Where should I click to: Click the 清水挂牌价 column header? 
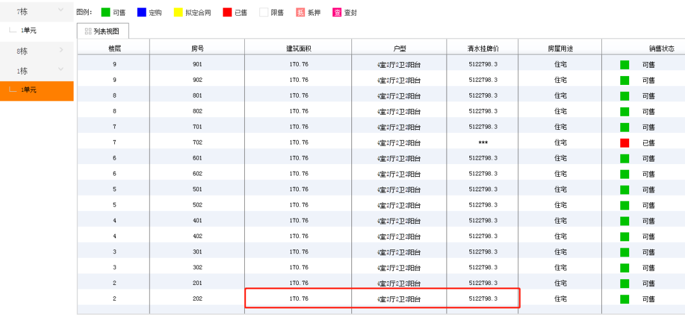click(483, 48)
